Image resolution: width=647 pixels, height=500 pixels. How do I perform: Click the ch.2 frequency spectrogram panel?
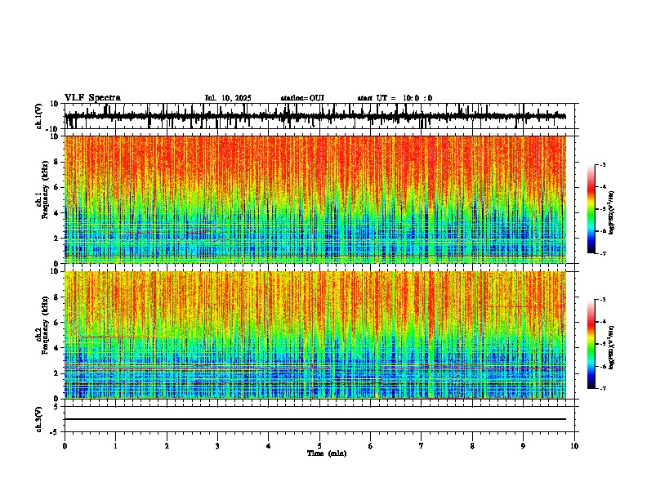(x=315, y=335)
